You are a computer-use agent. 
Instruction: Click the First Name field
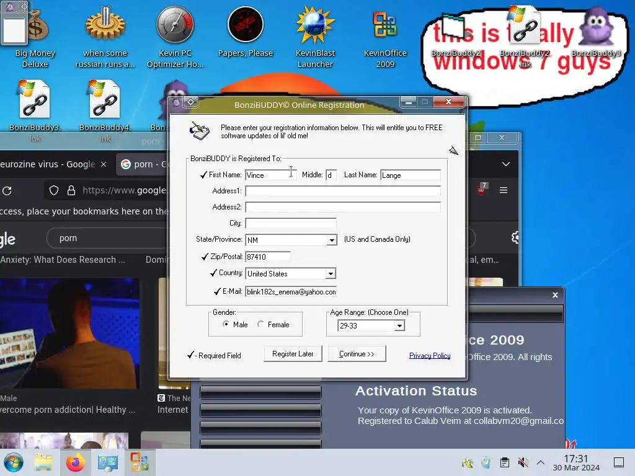270,175
